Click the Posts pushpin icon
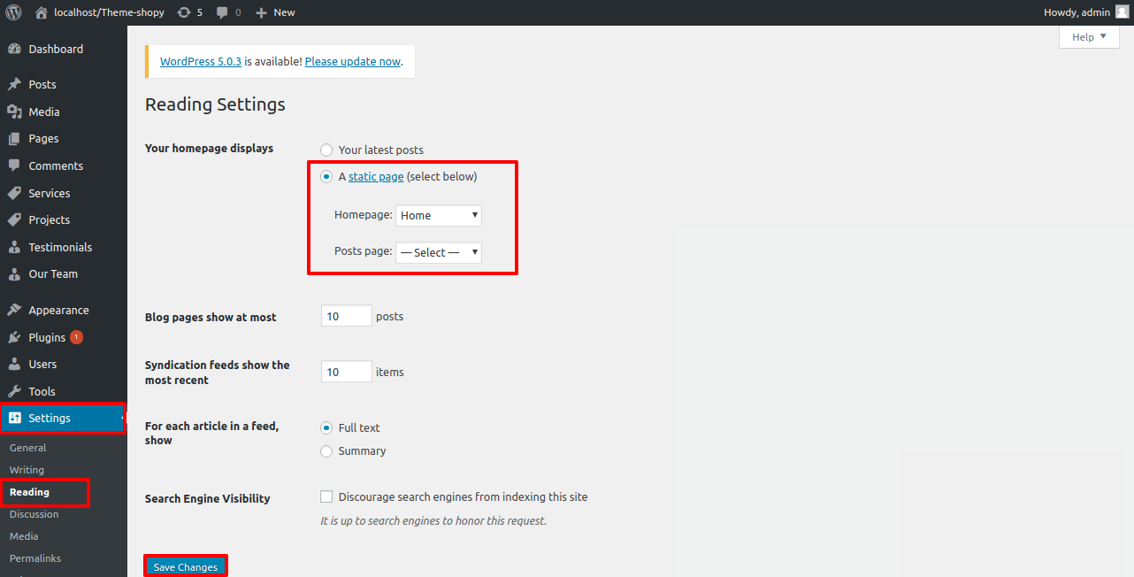The width and height of the screenshot is (1134, 577). tap(14, 85)
